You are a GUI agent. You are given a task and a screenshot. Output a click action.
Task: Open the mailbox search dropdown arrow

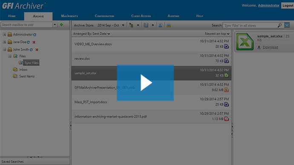(x=55, y=25)
